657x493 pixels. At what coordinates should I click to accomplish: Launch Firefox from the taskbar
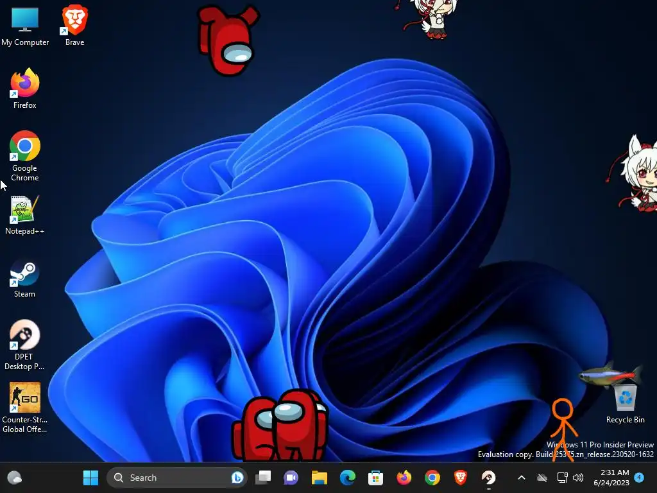(x=404, y=478)
